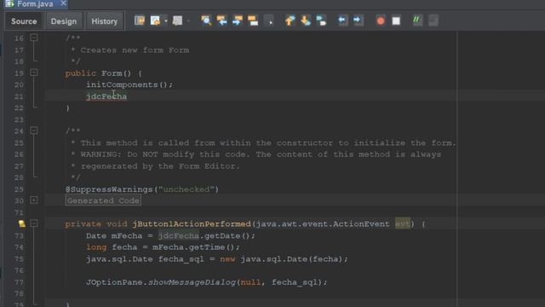Click the Form.java file tab icon
Image resolution: width=545 pixels, height=307 pixels.
[x=9, y=3]
